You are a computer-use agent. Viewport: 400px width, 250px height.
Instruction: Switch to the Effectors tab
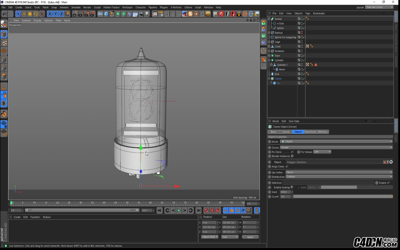tap(323, 132)
